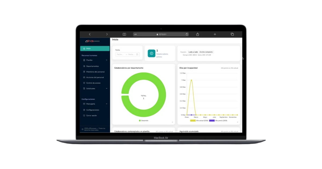
Task: Click the Aguinaldo acumulado title
Action: pyautogui.click(x=189, y=131)
